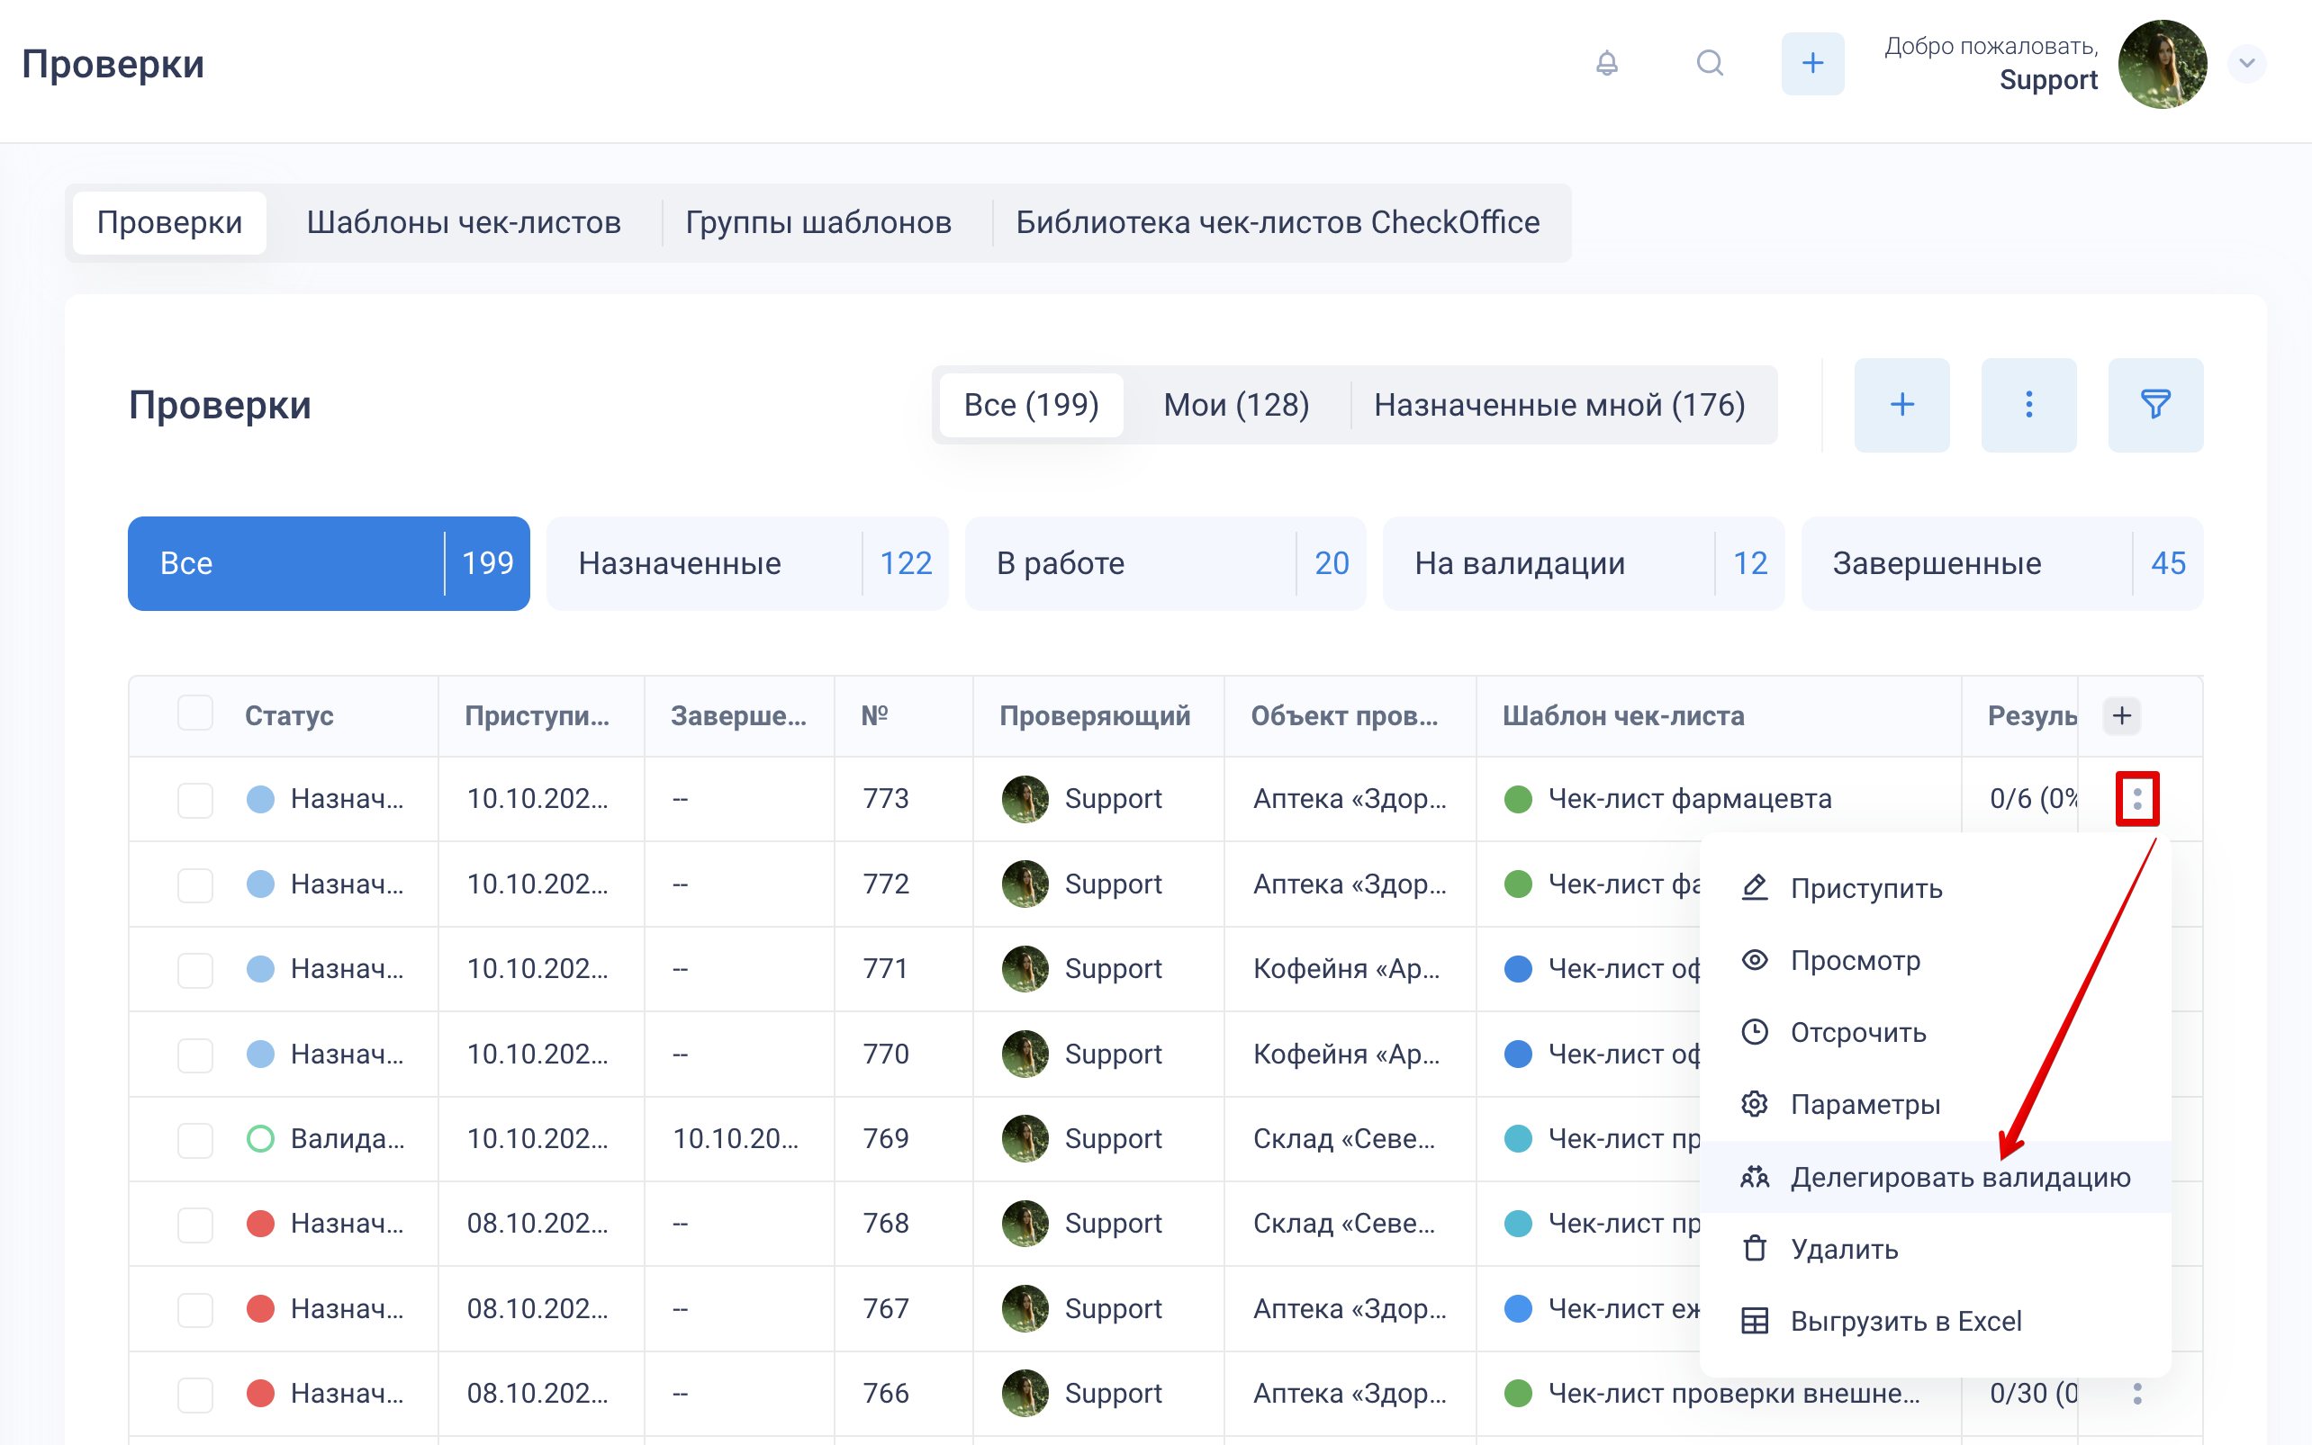Check the checkbox for row 773
The image size is (2312, 1445).
pyautogui.click(x=195, y=799)
